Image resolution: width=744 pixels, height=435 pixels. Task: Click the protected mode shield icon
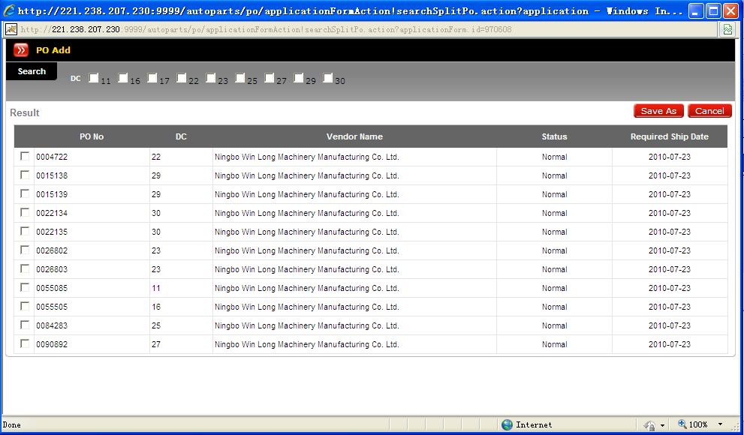pyautogui.click(x=649, y=424)
